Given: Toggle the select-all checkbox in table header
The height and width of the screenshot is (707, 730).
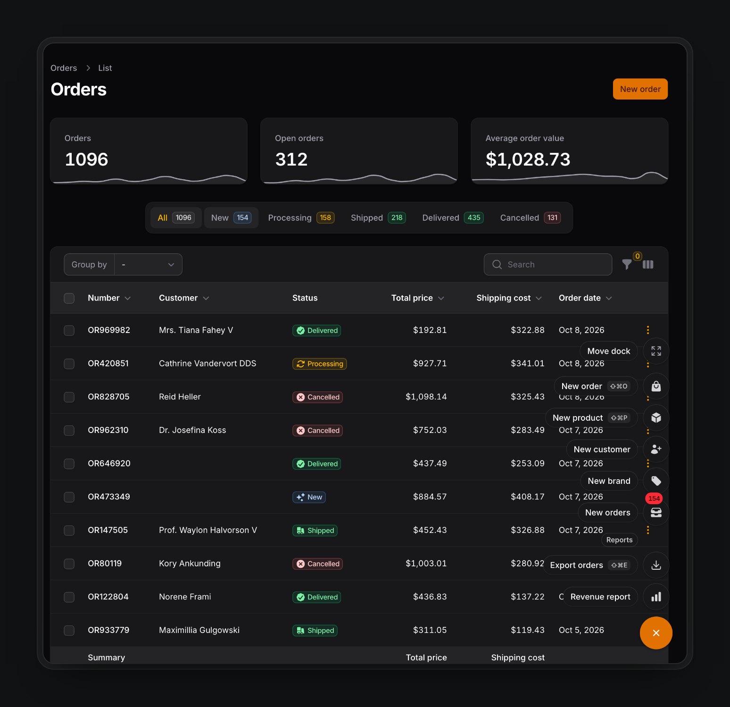Looking at the screenshot, I should click(69, 298).
